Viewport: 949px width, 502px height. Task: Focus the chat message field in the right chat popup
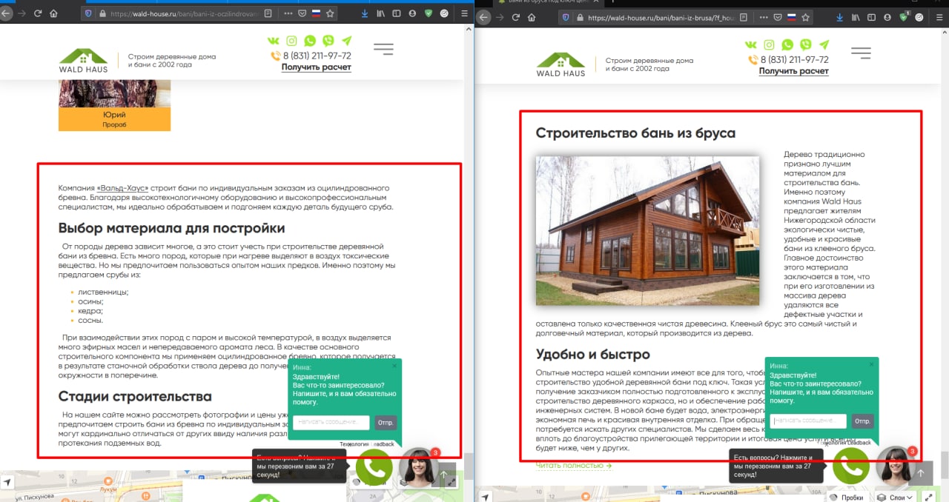pyautogui.click(x=808, y=421)
